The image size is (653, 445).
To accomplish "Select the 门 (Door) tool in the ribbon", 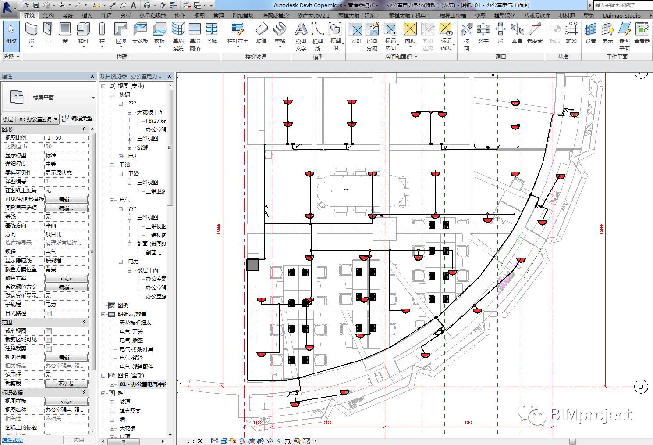I will (x=48, y=33).
